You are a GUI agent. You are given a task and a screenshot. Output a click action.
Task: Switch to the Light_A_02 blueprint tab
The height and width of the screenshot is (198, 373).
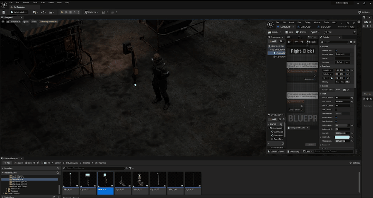point(306,27)
